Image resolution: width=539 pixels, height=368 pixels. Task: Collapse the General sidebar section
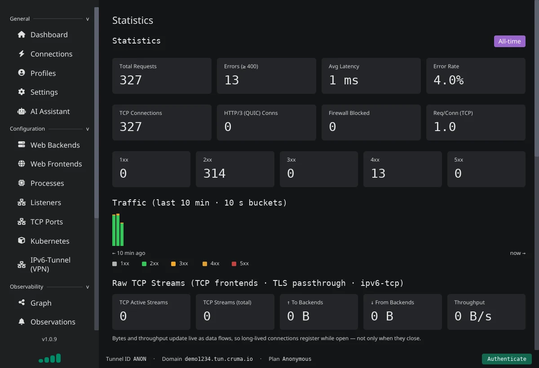(x=88, y=19)
